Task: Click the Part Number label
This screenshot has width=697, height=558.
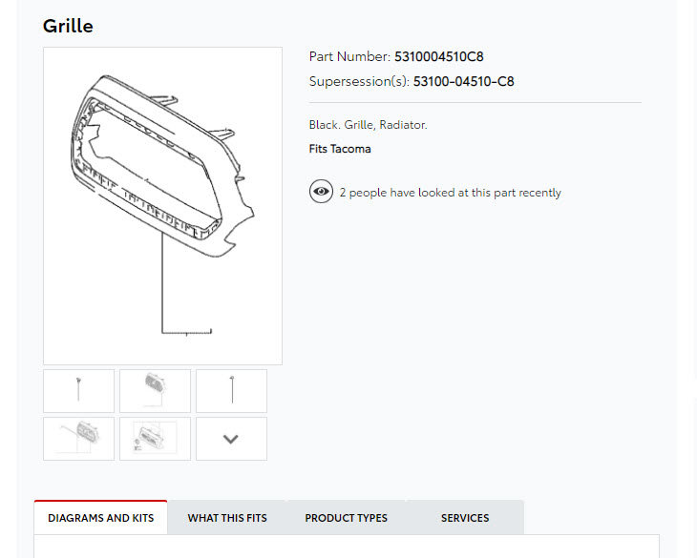Action: (x=349, y=57)
